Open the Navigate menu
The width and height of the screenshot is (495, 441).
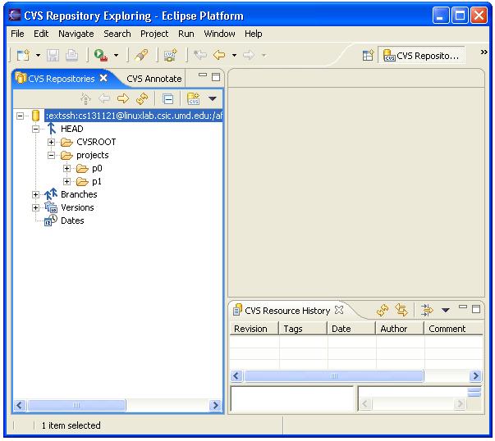[76, 34]
